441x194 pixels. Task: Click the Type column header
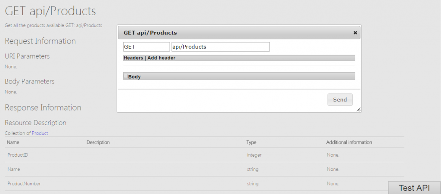[x=252, y=142]
